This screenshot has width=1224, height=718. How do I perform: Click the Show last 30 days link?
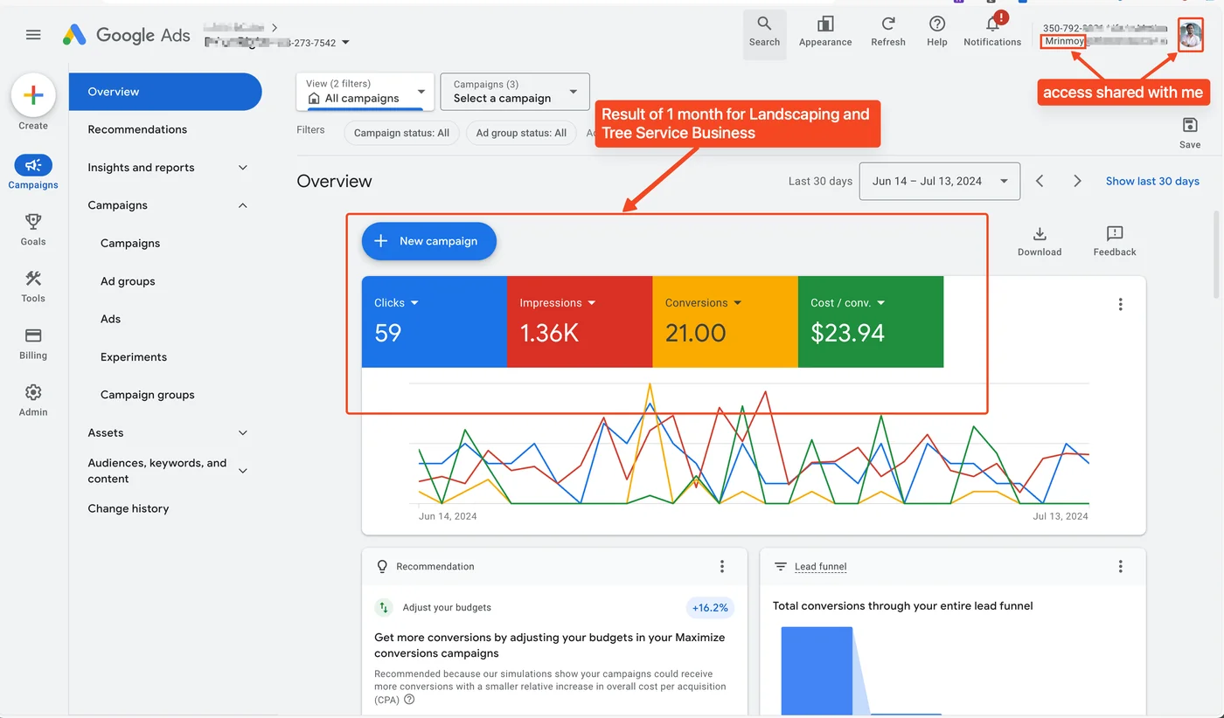coord(1152,181)
